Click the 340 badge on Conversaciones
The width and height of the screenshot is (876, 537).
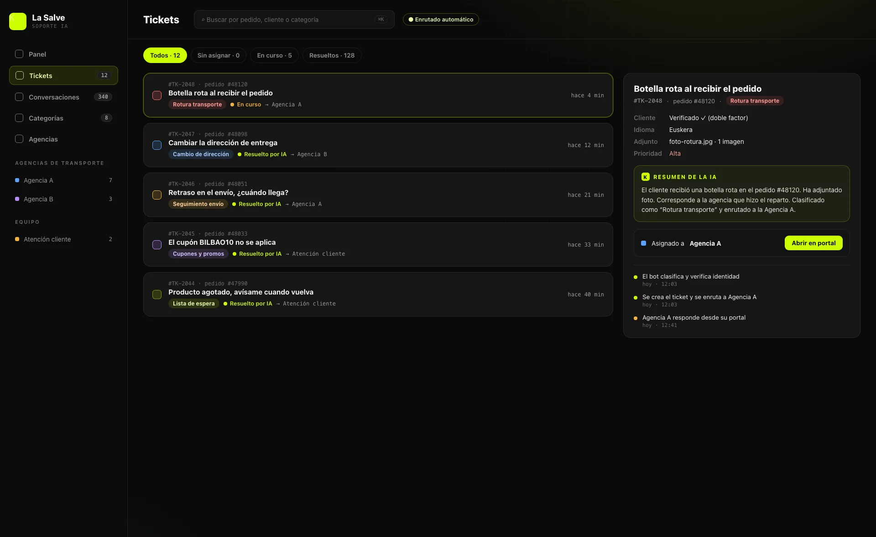pyautogui.click(x=103, y=97)
